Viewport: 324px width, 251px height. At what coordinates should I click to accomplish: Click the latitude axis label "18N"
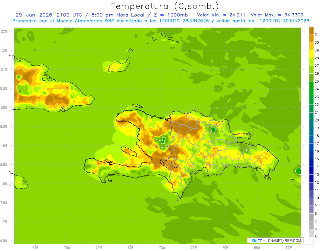(x=4, y=184)
